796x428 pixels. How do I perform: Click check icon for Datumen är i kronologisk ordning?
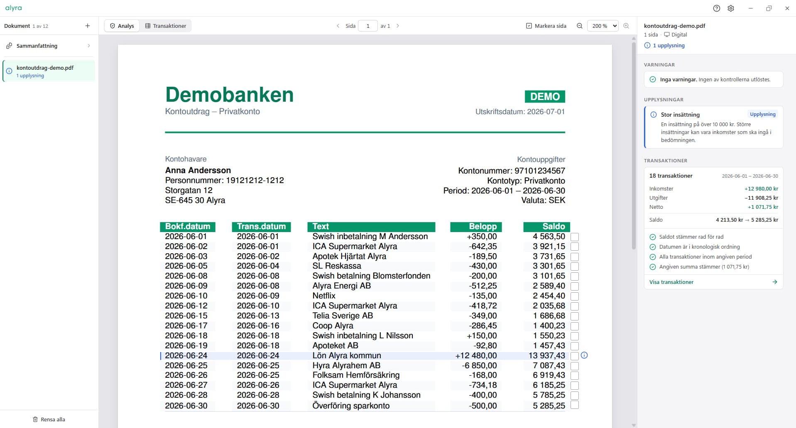(653, 247)
